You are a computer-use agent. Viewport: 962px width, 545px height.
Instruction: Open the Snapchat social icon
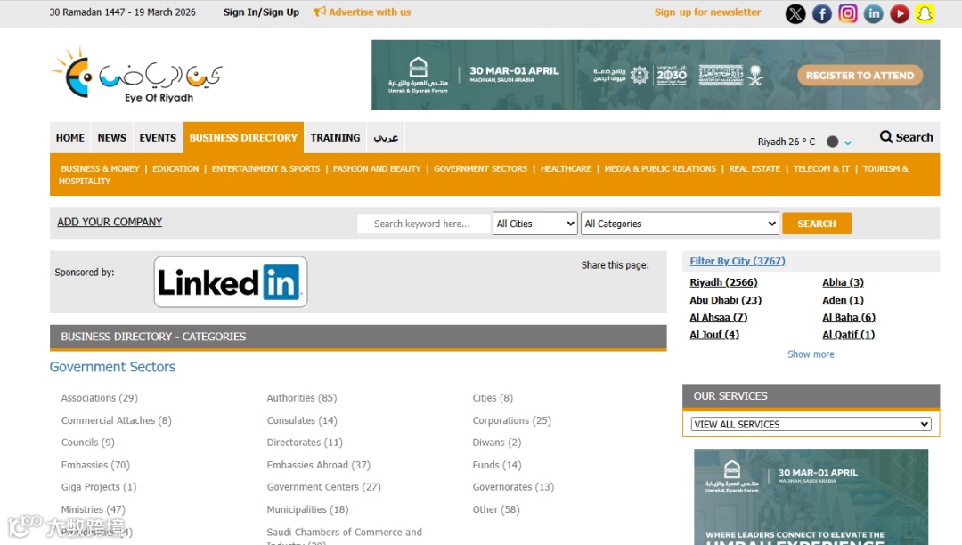tap(925, 13)
